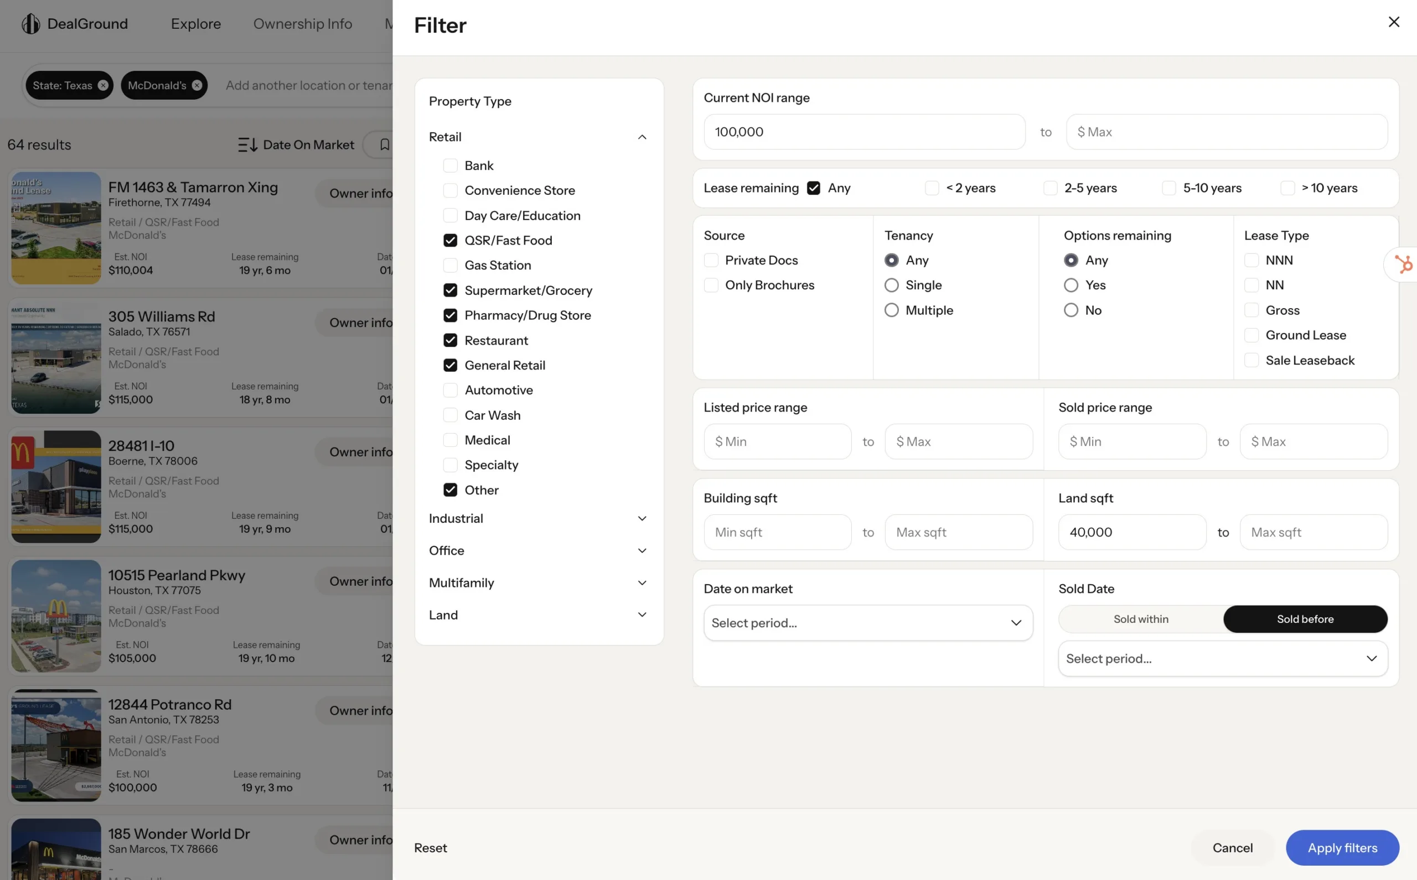Open the HubSpot chat widget
This screenshot has height=880, width=1417.
(x=1404, y=264)
